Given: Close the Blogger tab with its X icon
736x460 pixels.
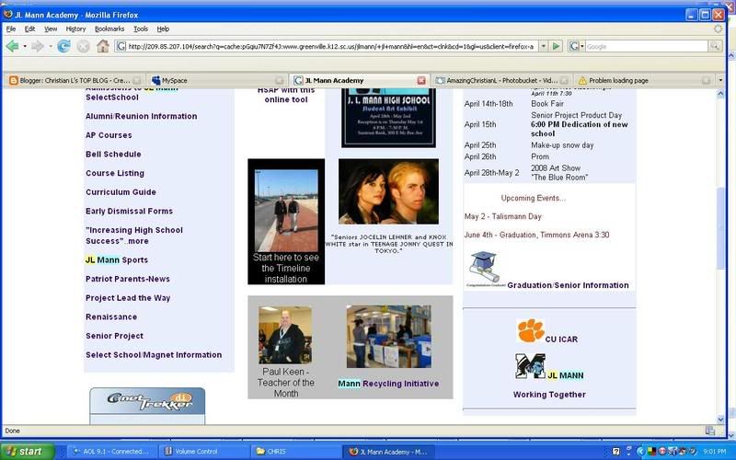Looking at the screenshot, I should tap(136, 81).
